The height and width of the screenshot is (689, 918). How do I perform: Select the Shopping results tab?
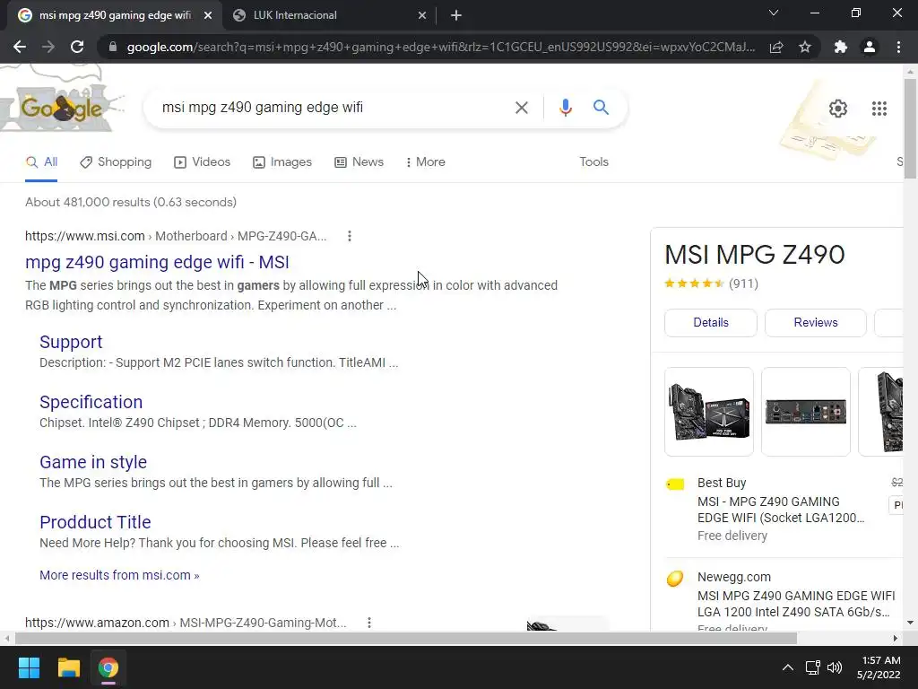coord(116,162)
